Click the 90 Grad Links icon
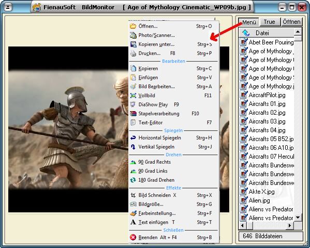The image size is (310, 248). pyautogui.click(x=133, y=171)
